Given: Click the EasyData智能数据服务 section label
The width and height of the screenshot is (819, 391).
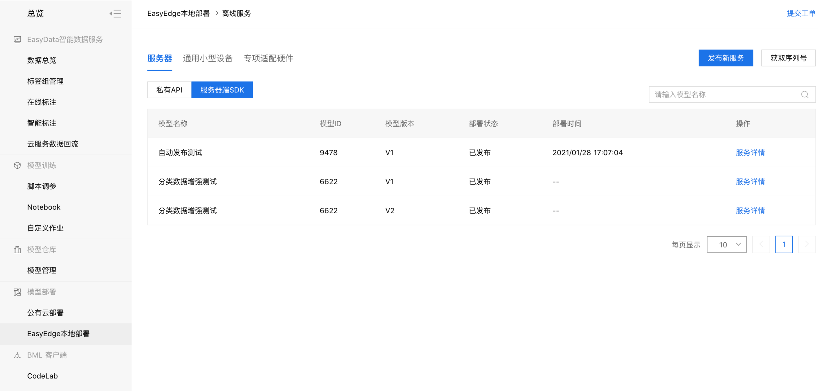Looking at the screenshot, I should click(65, 39).
